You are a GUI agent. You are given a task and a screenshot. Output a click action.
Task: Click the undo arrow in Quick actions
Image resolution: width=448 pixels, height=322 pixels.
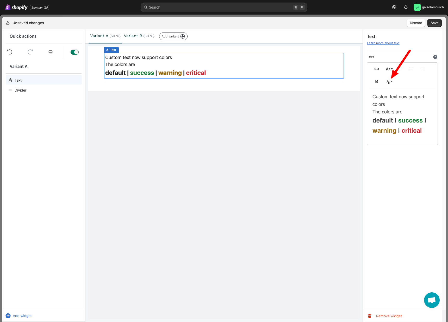pos(10,52)
